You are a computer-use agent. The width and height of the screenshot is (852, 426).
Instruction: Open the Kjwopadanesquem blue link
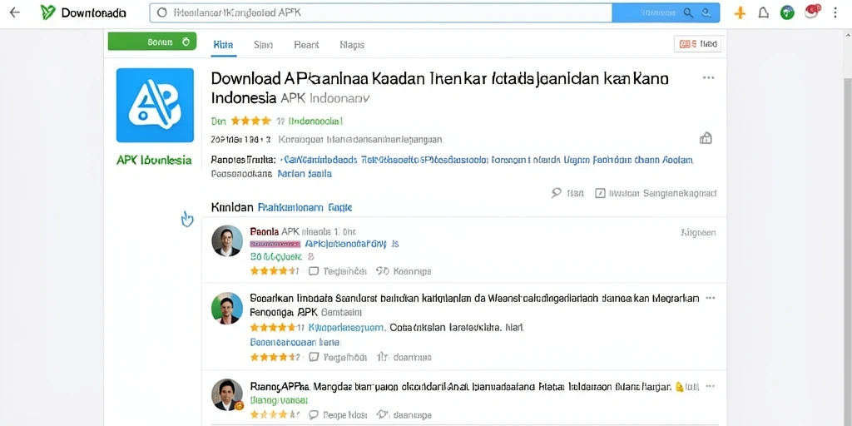coord(347,328)
